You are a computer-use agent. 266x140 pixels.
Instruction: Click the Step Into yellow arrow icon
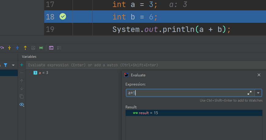[x=9, y=48]
